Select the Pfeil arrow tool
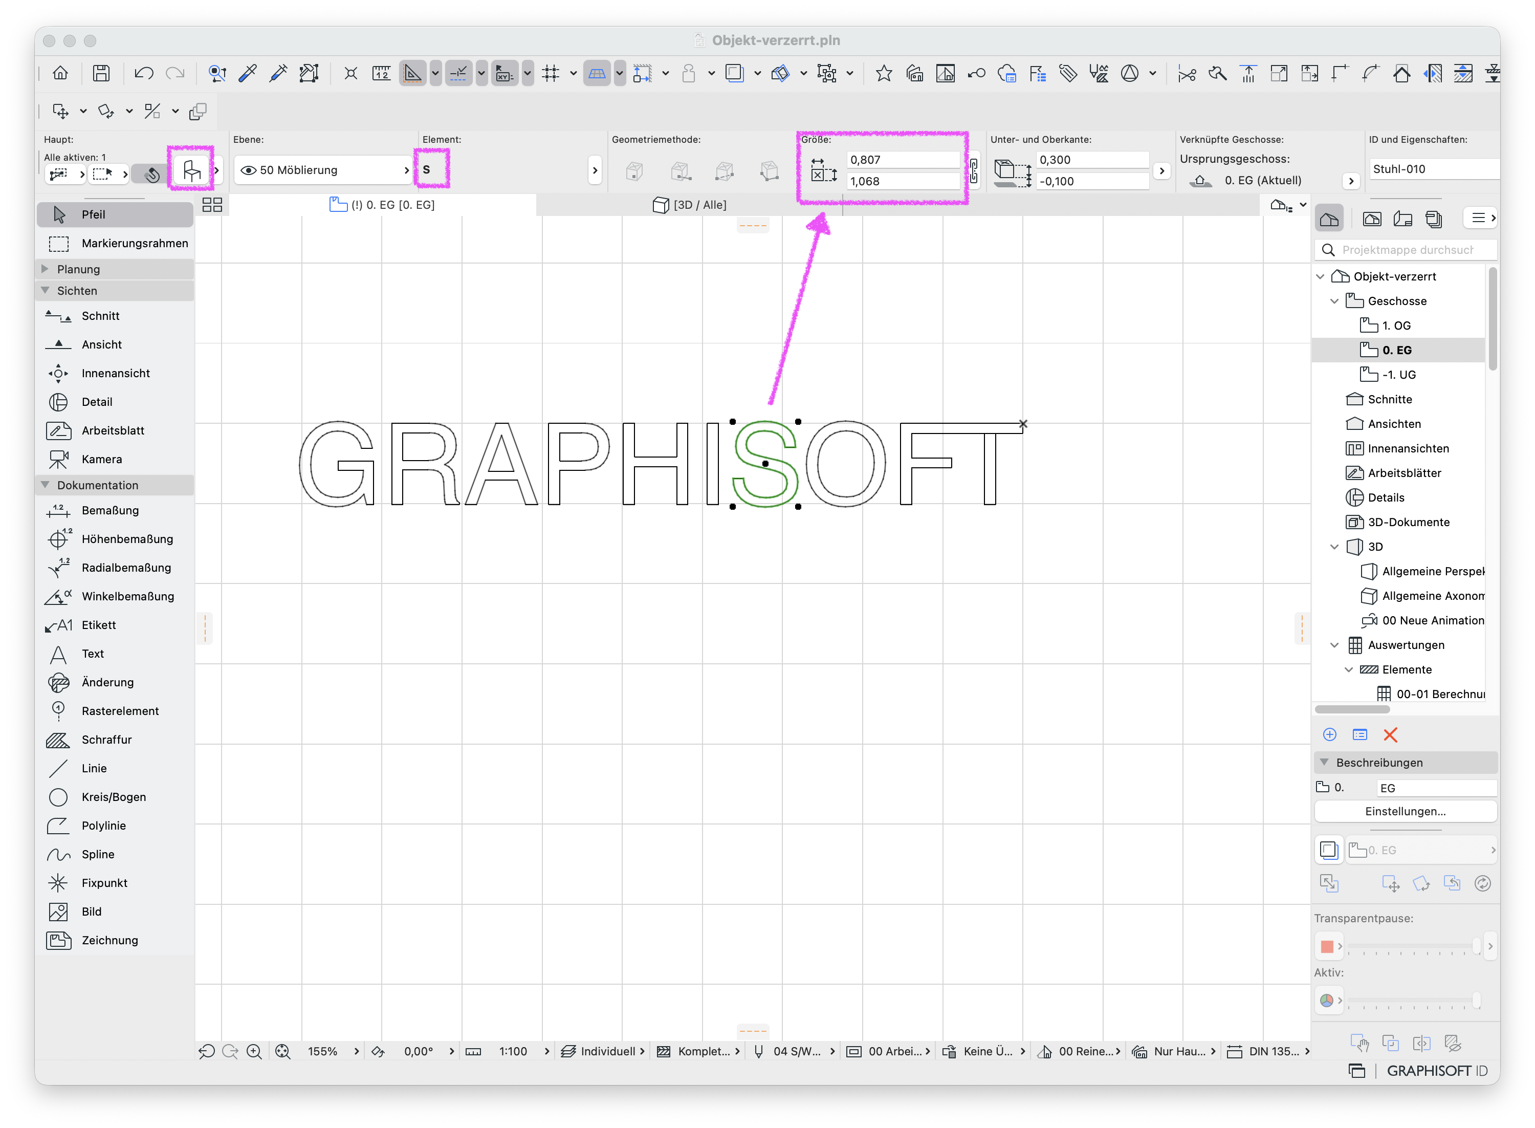Image resolution: width=1535 pixels, height=1128 pixels. [x=115, y=214]
